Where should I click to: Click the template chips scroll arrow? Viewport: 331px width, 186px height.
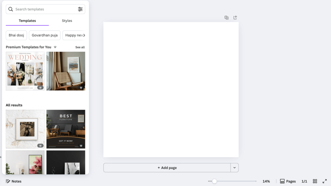(x=85, y=35)
